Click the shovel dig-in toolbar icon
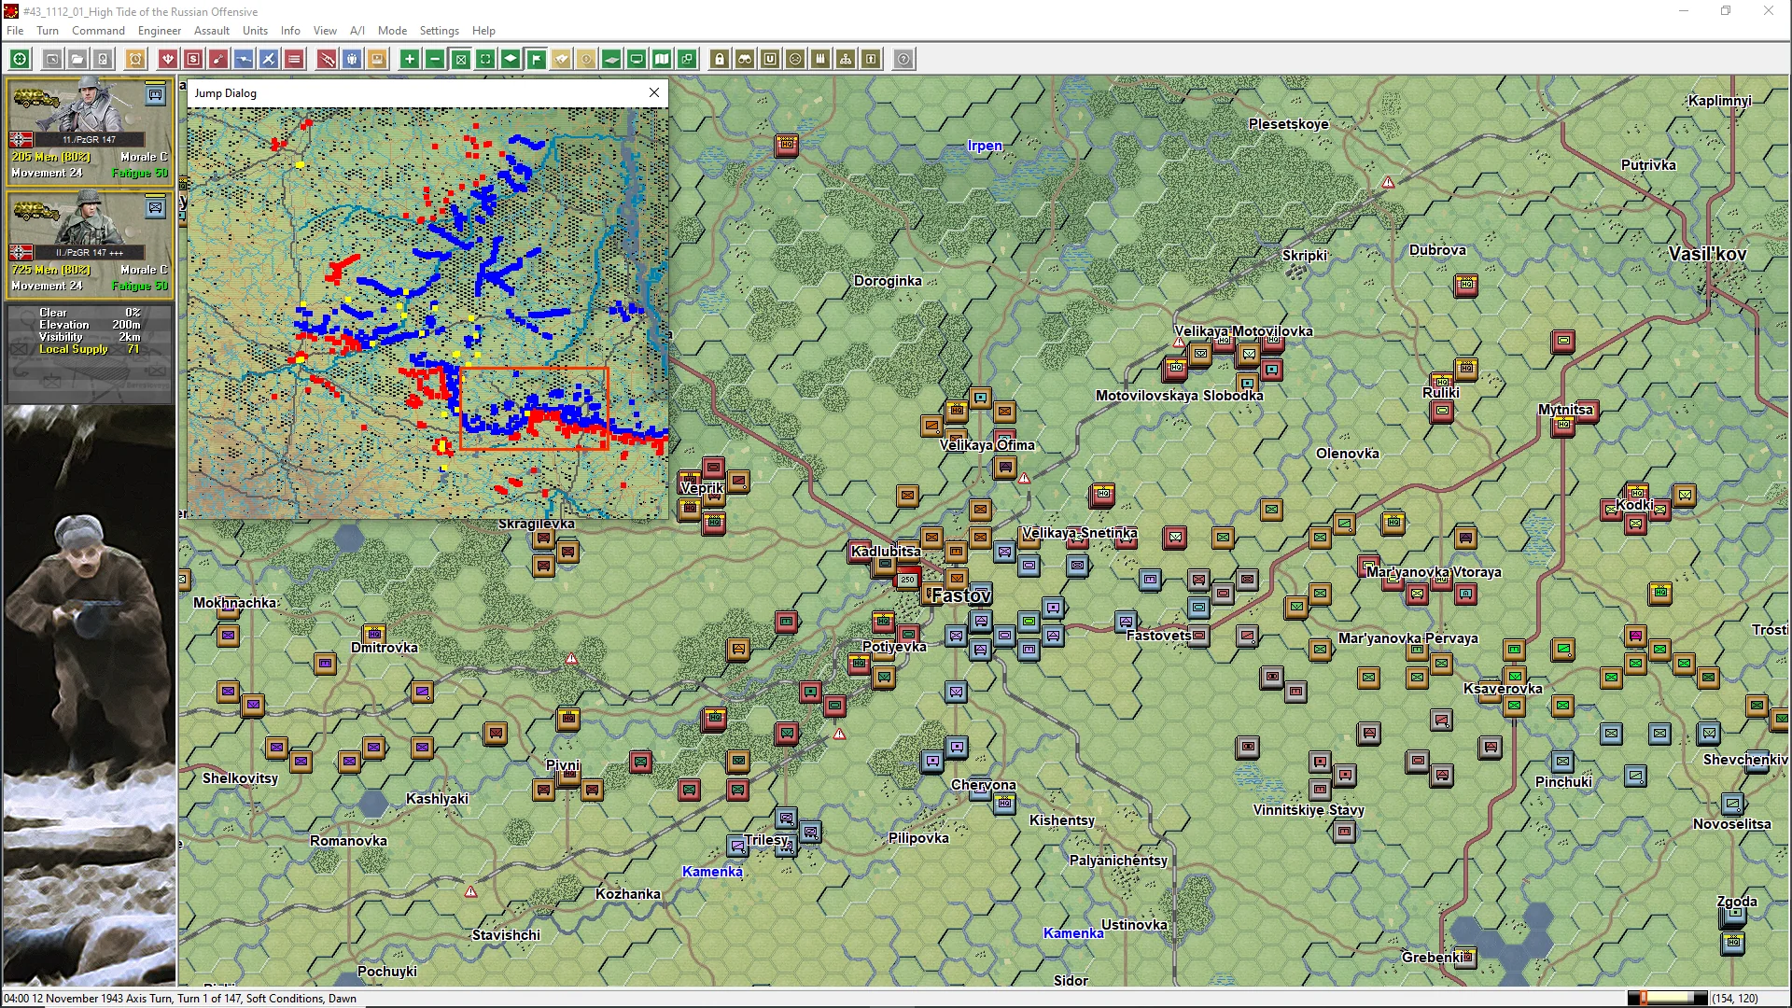Screen dimensions: 1792x1008 [218, 60]
